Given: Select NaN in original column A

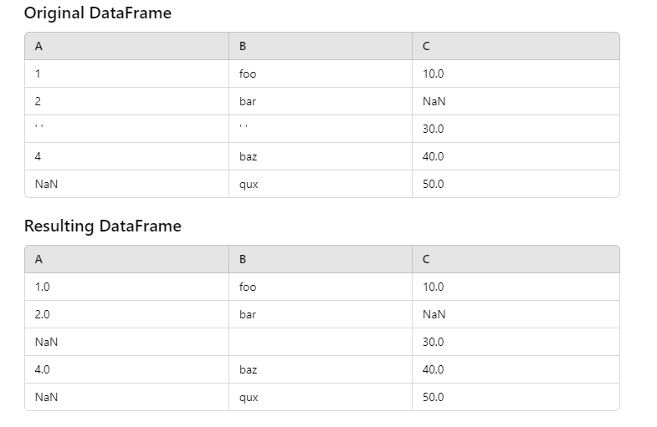Looking at the screenshot, I should click(46, 184).
